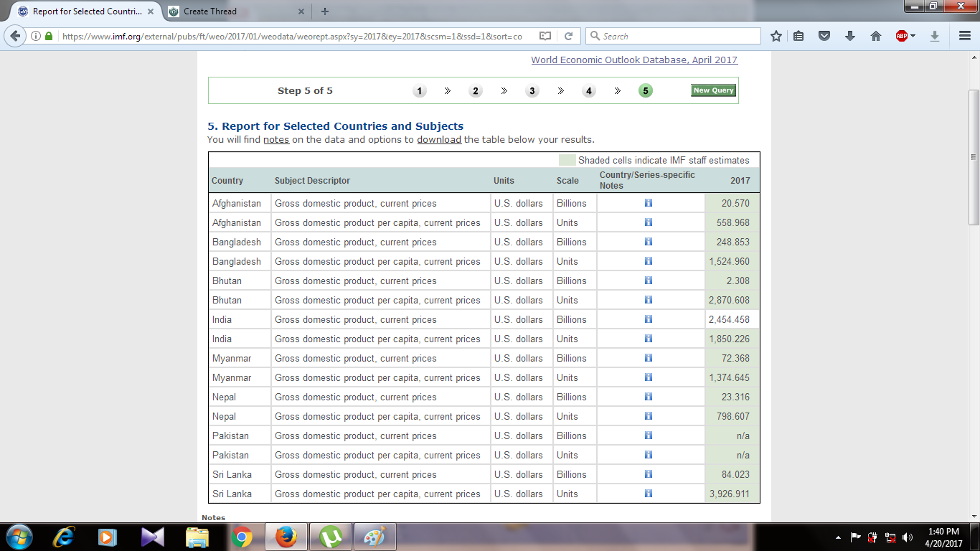Bookmark this page with the star icon
This screenshot has height=551, width=980.
click(x=776, y=36)
